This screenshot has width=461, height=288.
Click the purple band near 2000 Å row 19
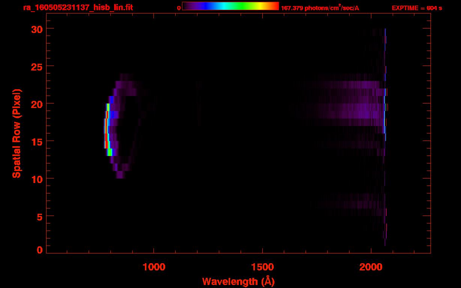point(353,111)
